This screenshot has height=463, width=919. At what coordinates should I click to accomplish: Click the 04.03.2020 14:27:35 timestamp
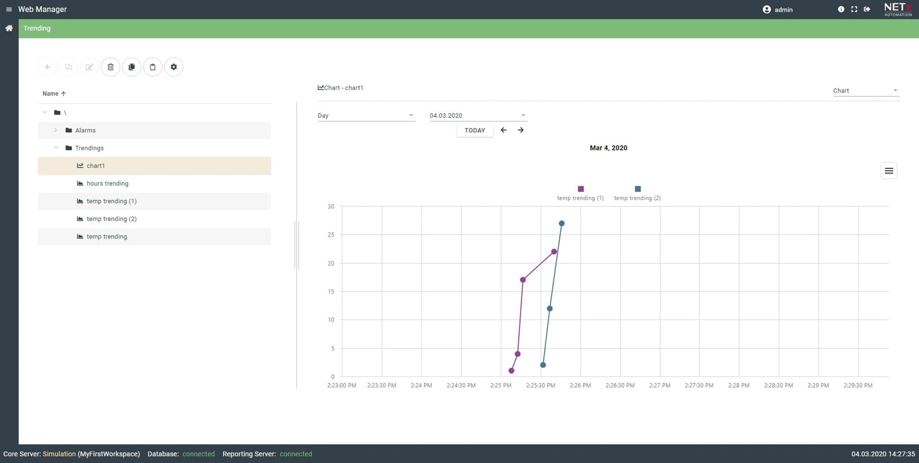883,454
